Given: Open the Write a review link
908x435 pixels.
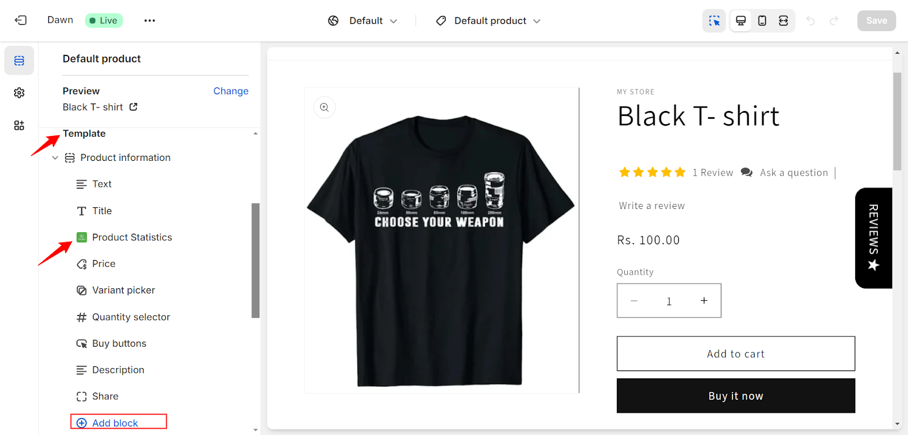Looking at the screenshot, I should 651,206.
